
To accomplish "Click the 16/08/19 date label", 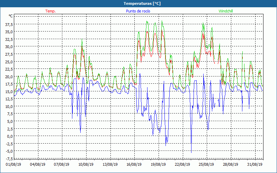I will [x=134, y=165].
